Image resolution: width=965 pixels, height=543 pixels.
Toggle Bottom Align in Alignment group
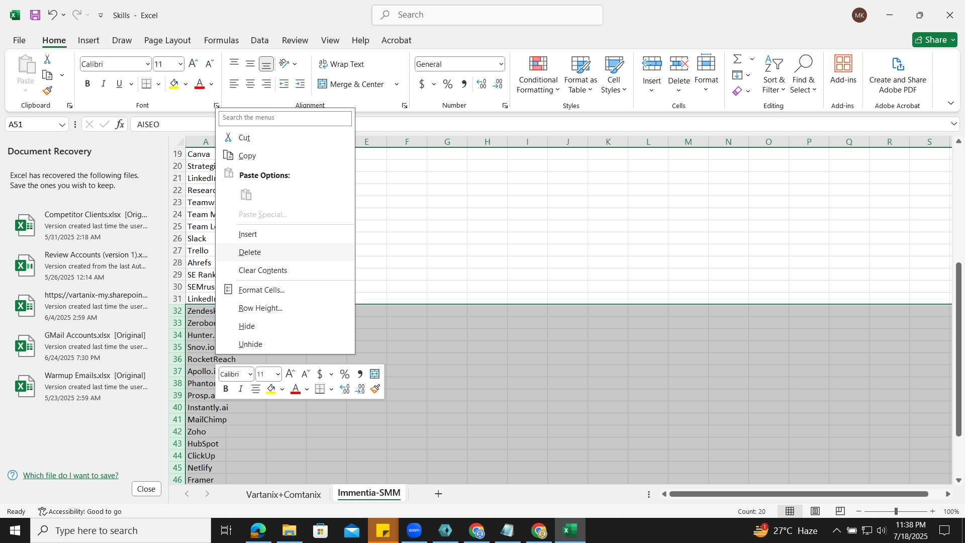266,64
